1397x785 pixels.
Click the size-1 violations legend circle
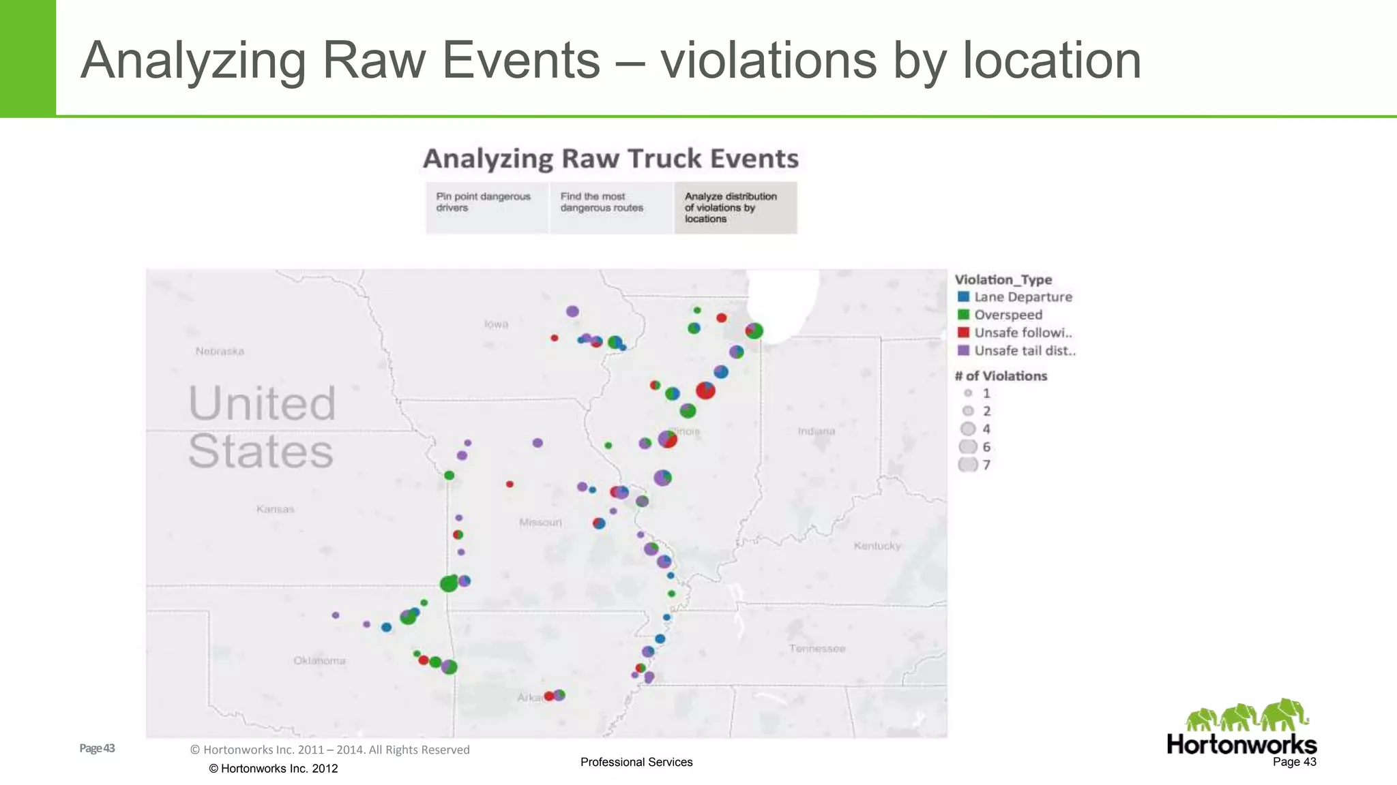click(x=967, y=393)
